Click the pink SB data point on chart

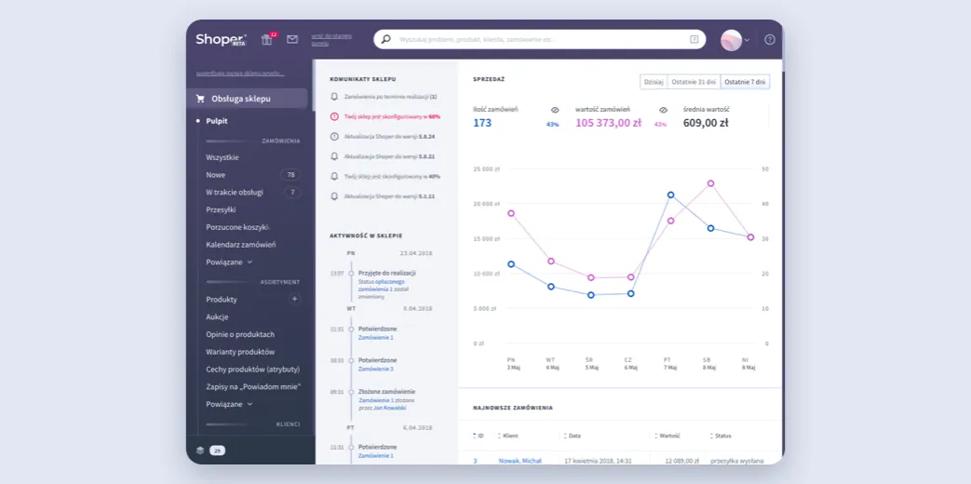[x=710, y=183]
